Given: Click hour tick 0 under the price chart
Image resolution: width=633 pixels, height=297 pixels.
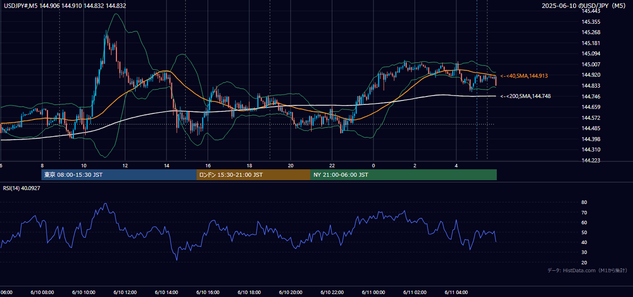Looking at the screenshot, I should 373,165.
